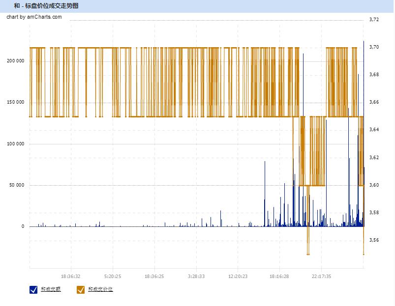
Task: Select the 100 000 left axis value
Action: coord(15,144)
